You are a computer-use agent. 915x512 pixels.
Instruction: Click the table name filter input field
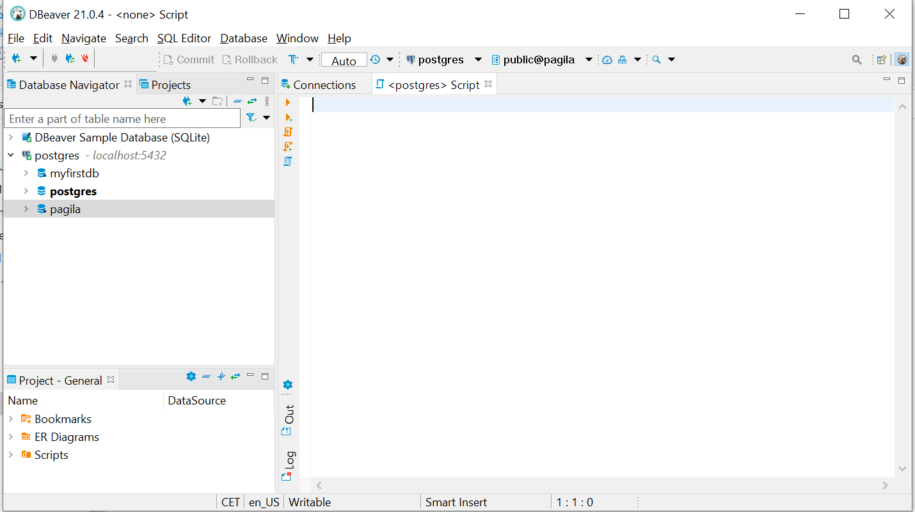tap(122, 118)
